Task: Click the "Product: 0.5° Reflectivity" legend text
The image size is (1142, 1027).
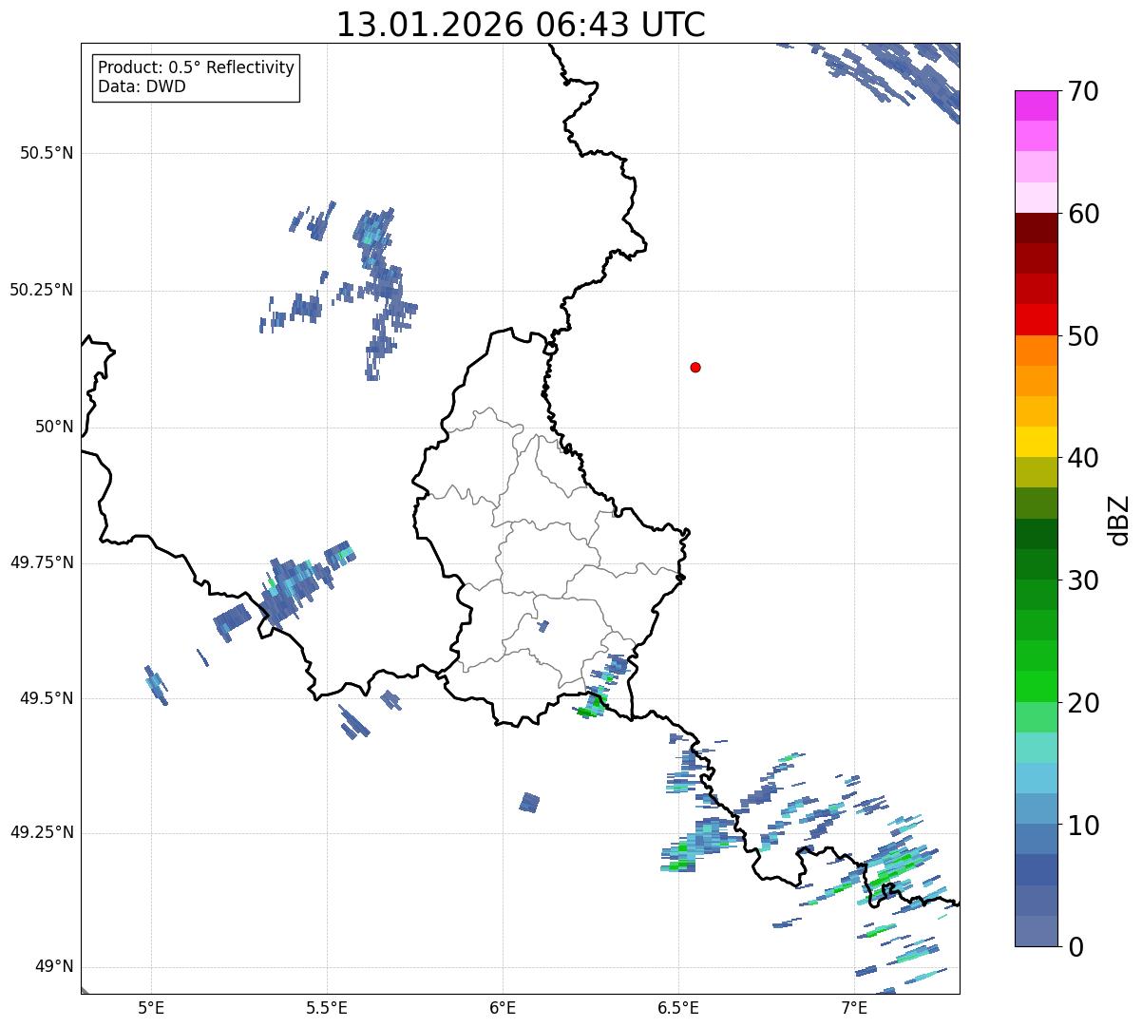Action: pyautogui.click(x=196, y=67)
